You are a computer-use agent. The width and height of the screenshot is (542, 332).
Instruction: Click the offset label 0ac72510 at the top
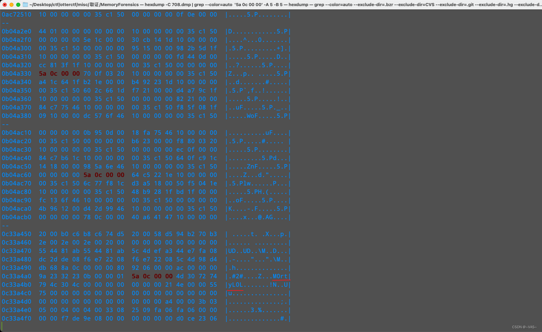[17, 15]
